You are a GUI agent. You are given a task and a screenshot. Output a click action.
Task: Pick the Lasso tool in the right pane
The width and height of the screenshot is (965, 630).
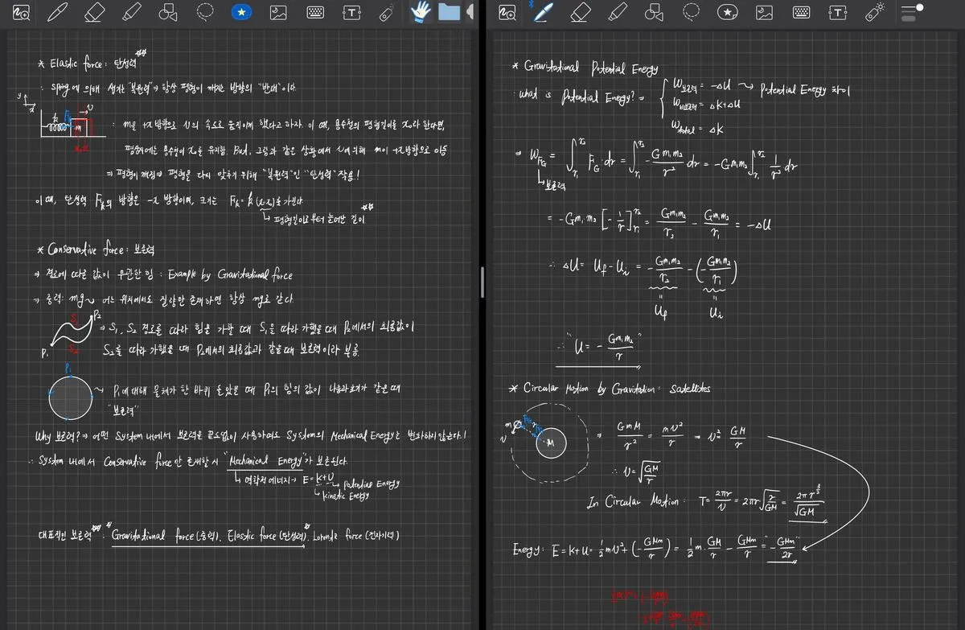coord(691,13)
